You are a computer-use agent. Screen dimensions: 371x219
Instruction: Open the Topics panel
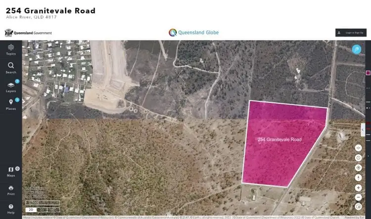tap(11, 49)
